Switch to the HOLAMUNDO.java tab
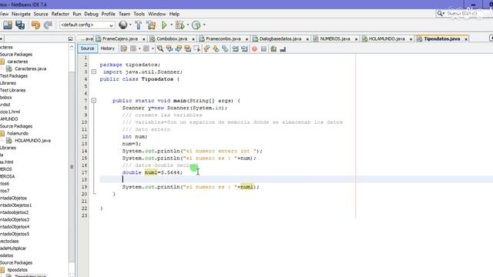This screenshot has width=493, height=277. coord(387,38)
